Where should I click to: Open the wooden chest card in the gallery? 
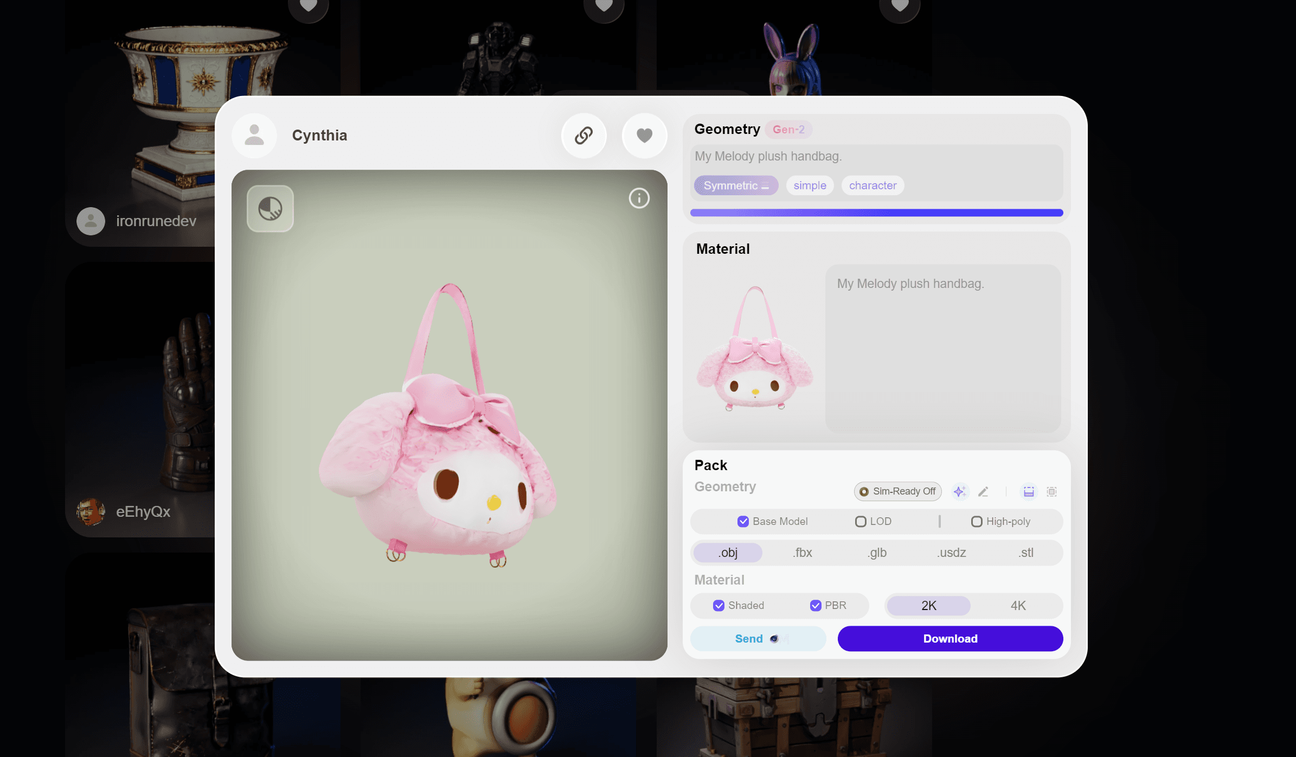coord(794,717)
